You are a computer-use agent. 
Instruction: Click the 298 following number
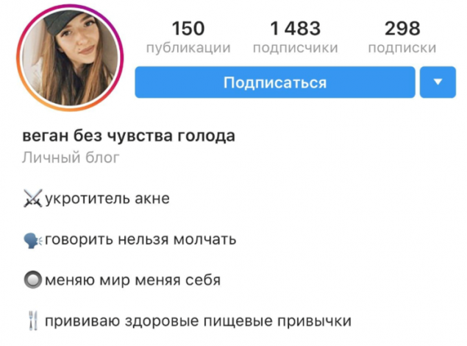402,29
